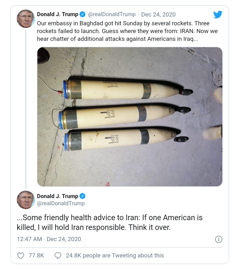This screenshot has width=241, height=269.
Task: Open the tweet info circle icon
Action: (218, 239)
